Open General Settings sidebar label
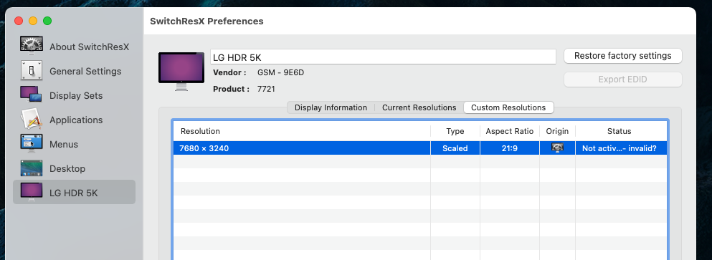 pyautogui.click(x=85, y=71)
